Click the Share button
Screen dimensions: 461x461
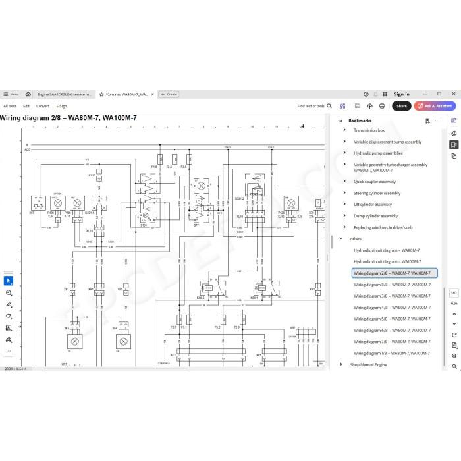click(x=401, y=106)
